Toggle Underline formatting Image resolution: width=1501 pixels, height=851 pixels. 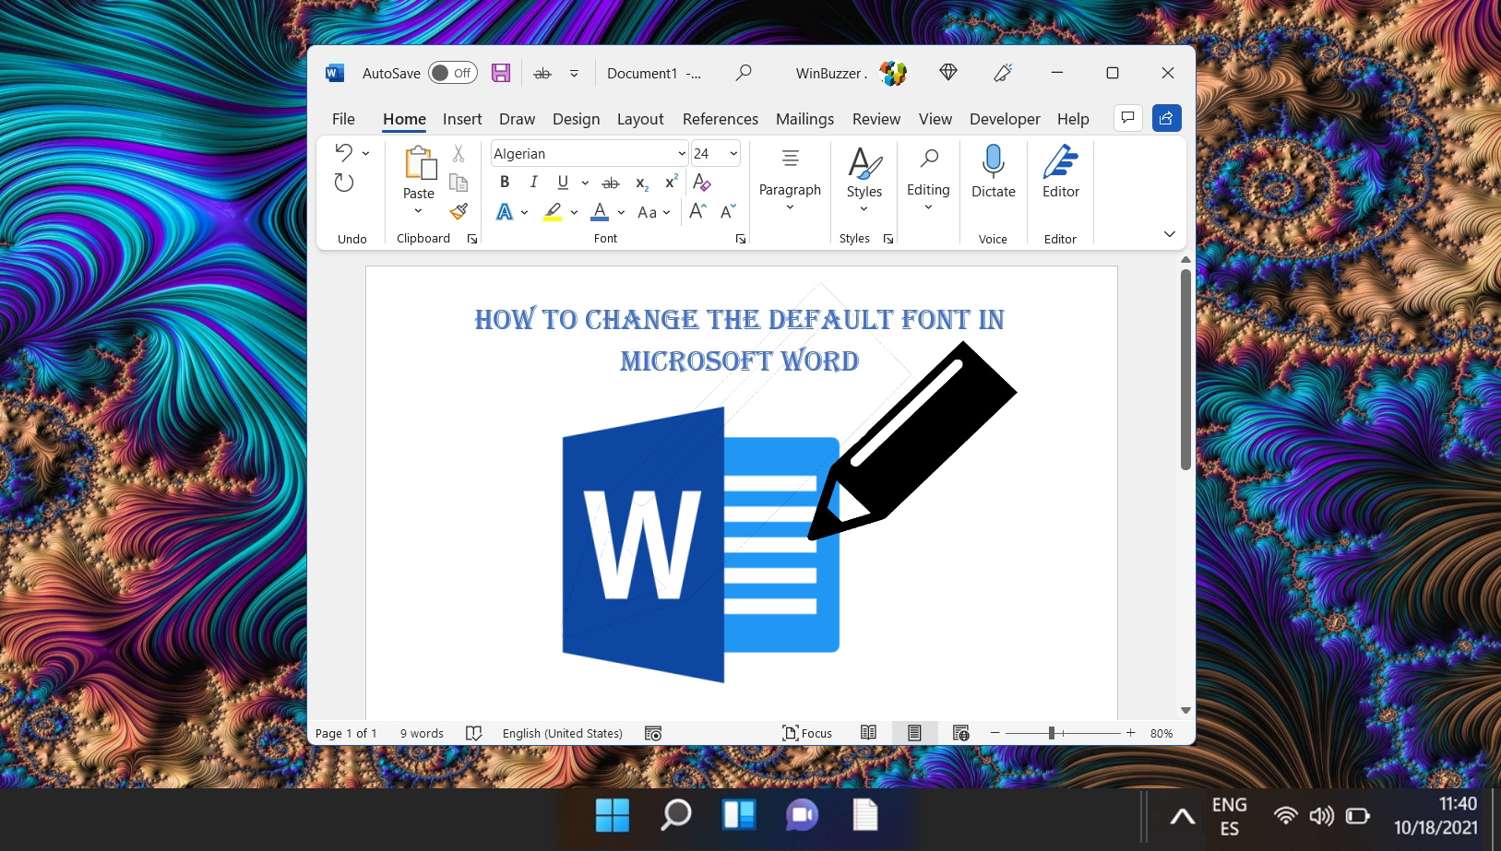(x=563, y=183)
